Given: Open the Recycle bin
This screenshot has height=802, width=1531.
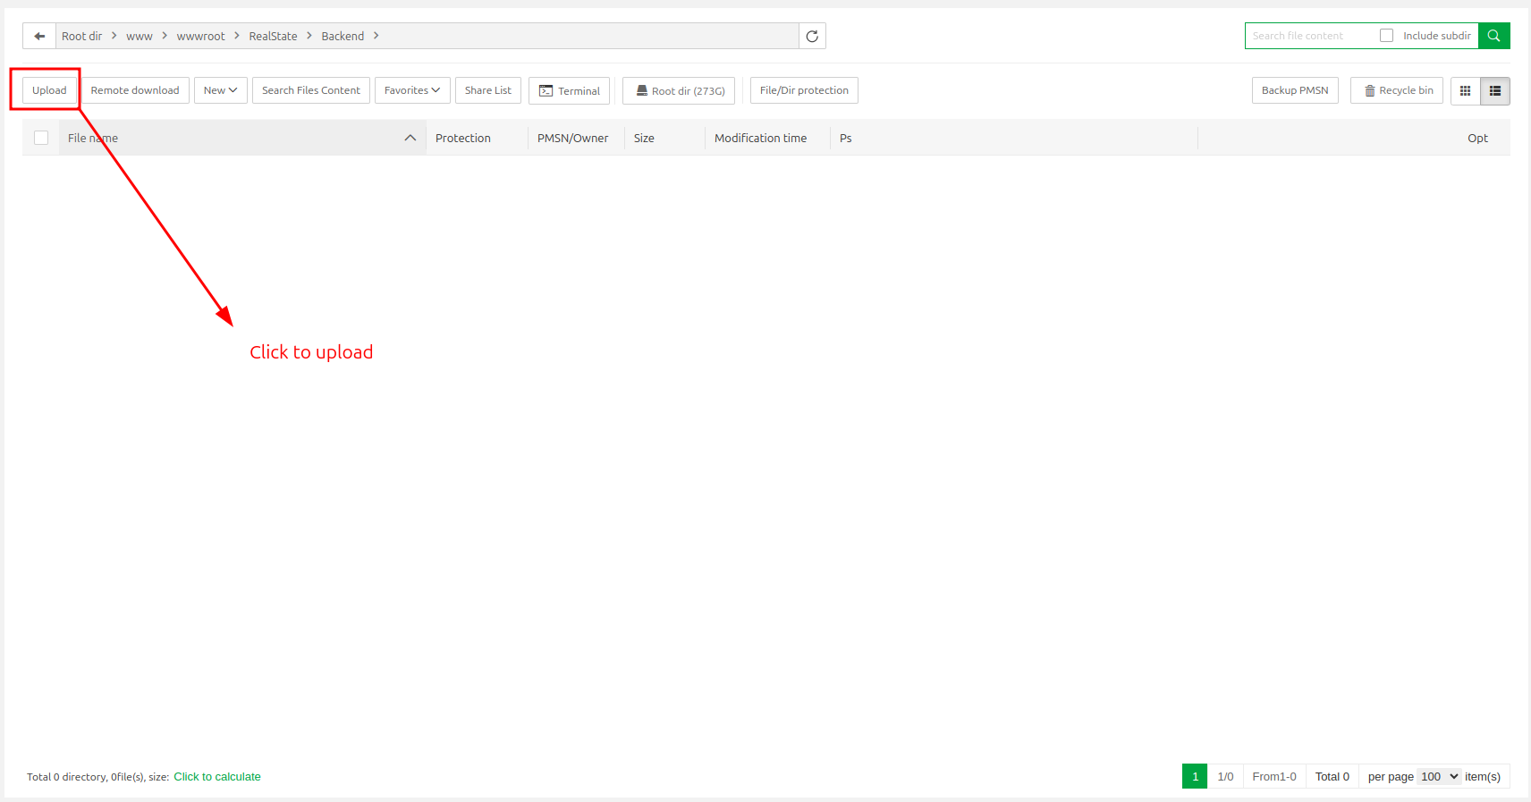Looking at the screenshot, I should [x=1397, y=90].
